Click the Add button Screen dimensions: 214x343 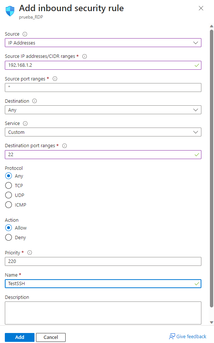20,337
